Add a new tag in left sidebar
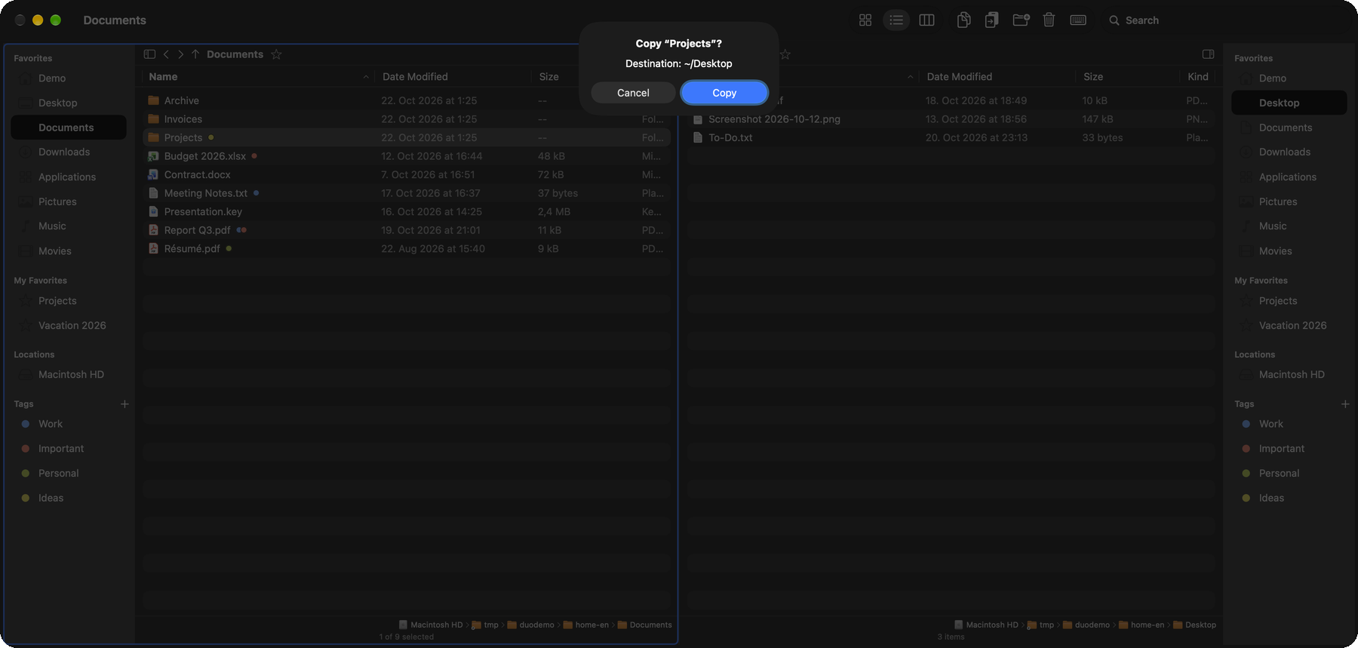The width and height of the screenshot is (1358, 648). pos(124,404)
